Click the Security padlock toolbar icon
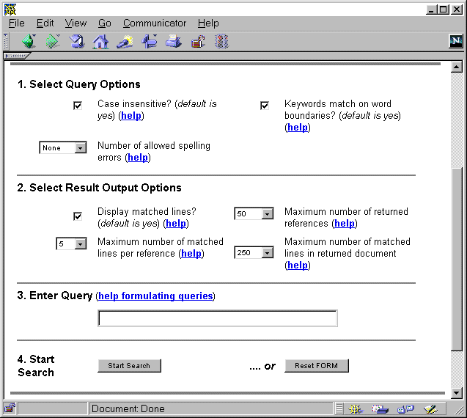The height and width of the screenshot is (418, 467). coord(197,42)
